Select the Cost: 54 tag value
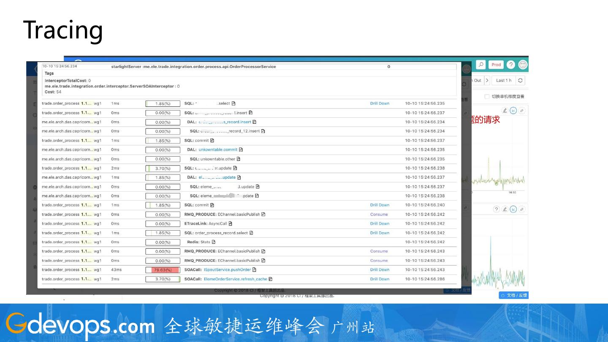 (53, 92)
